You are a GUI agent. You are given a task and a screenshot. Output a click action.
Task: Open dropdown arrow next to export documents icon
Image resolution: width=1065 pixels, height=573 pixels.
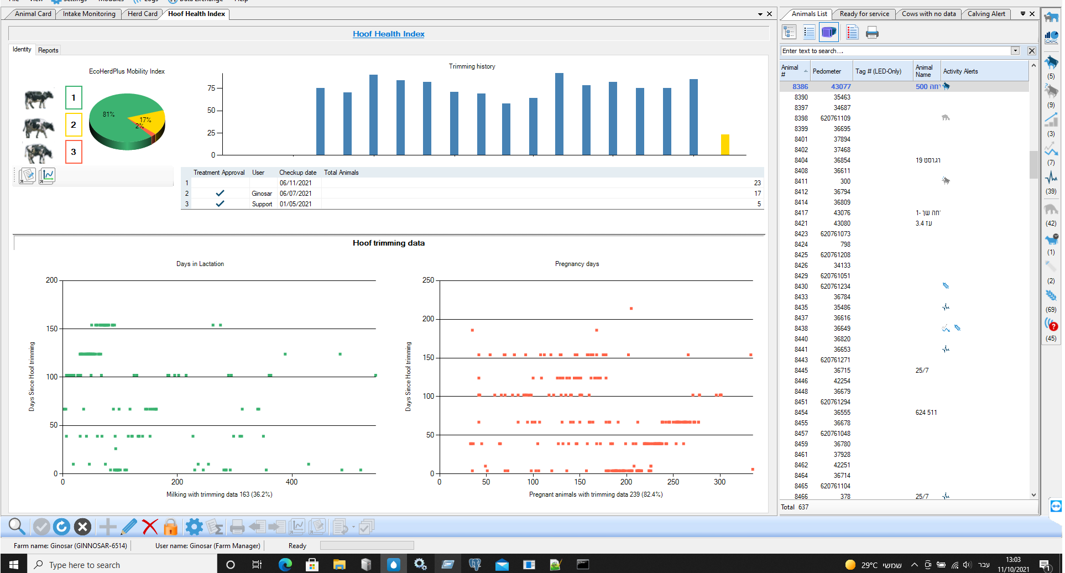coord(353,527)
